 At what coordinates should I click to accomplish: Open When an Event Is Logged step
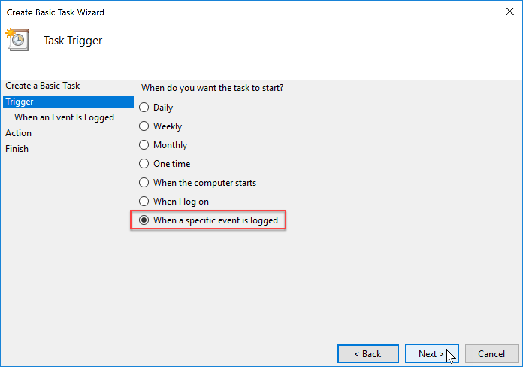coord(64,117)
